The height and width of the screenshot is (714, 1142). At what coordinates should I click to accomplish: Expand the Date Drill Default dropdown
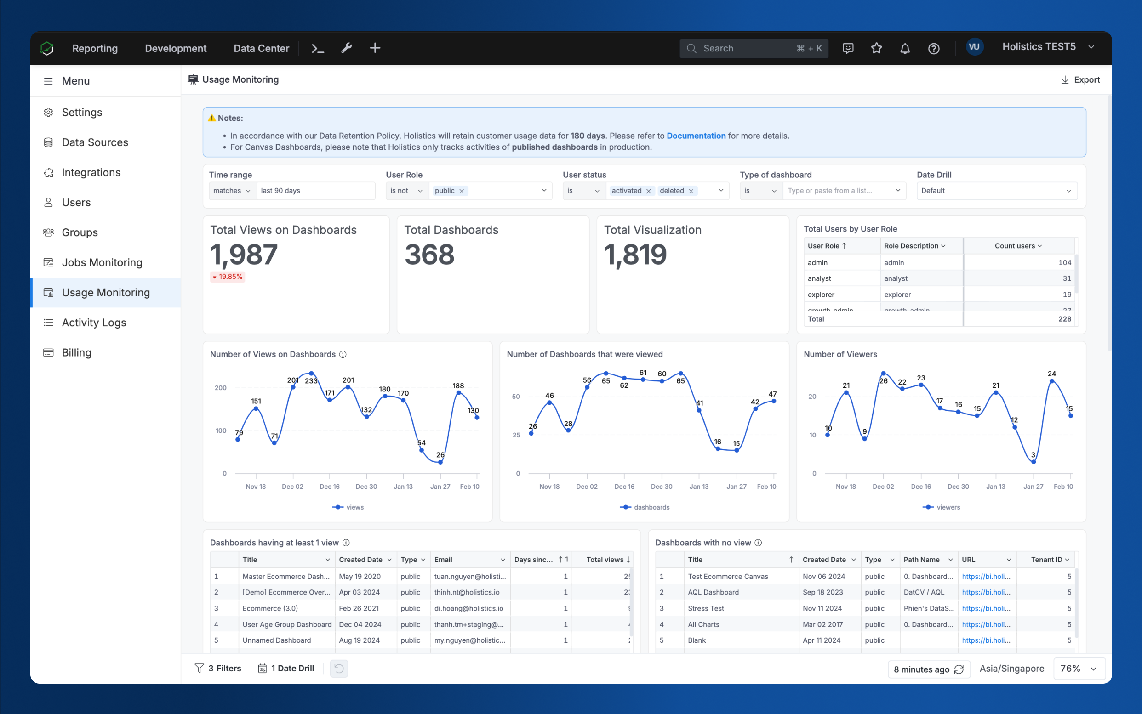[x=996, y=191]
